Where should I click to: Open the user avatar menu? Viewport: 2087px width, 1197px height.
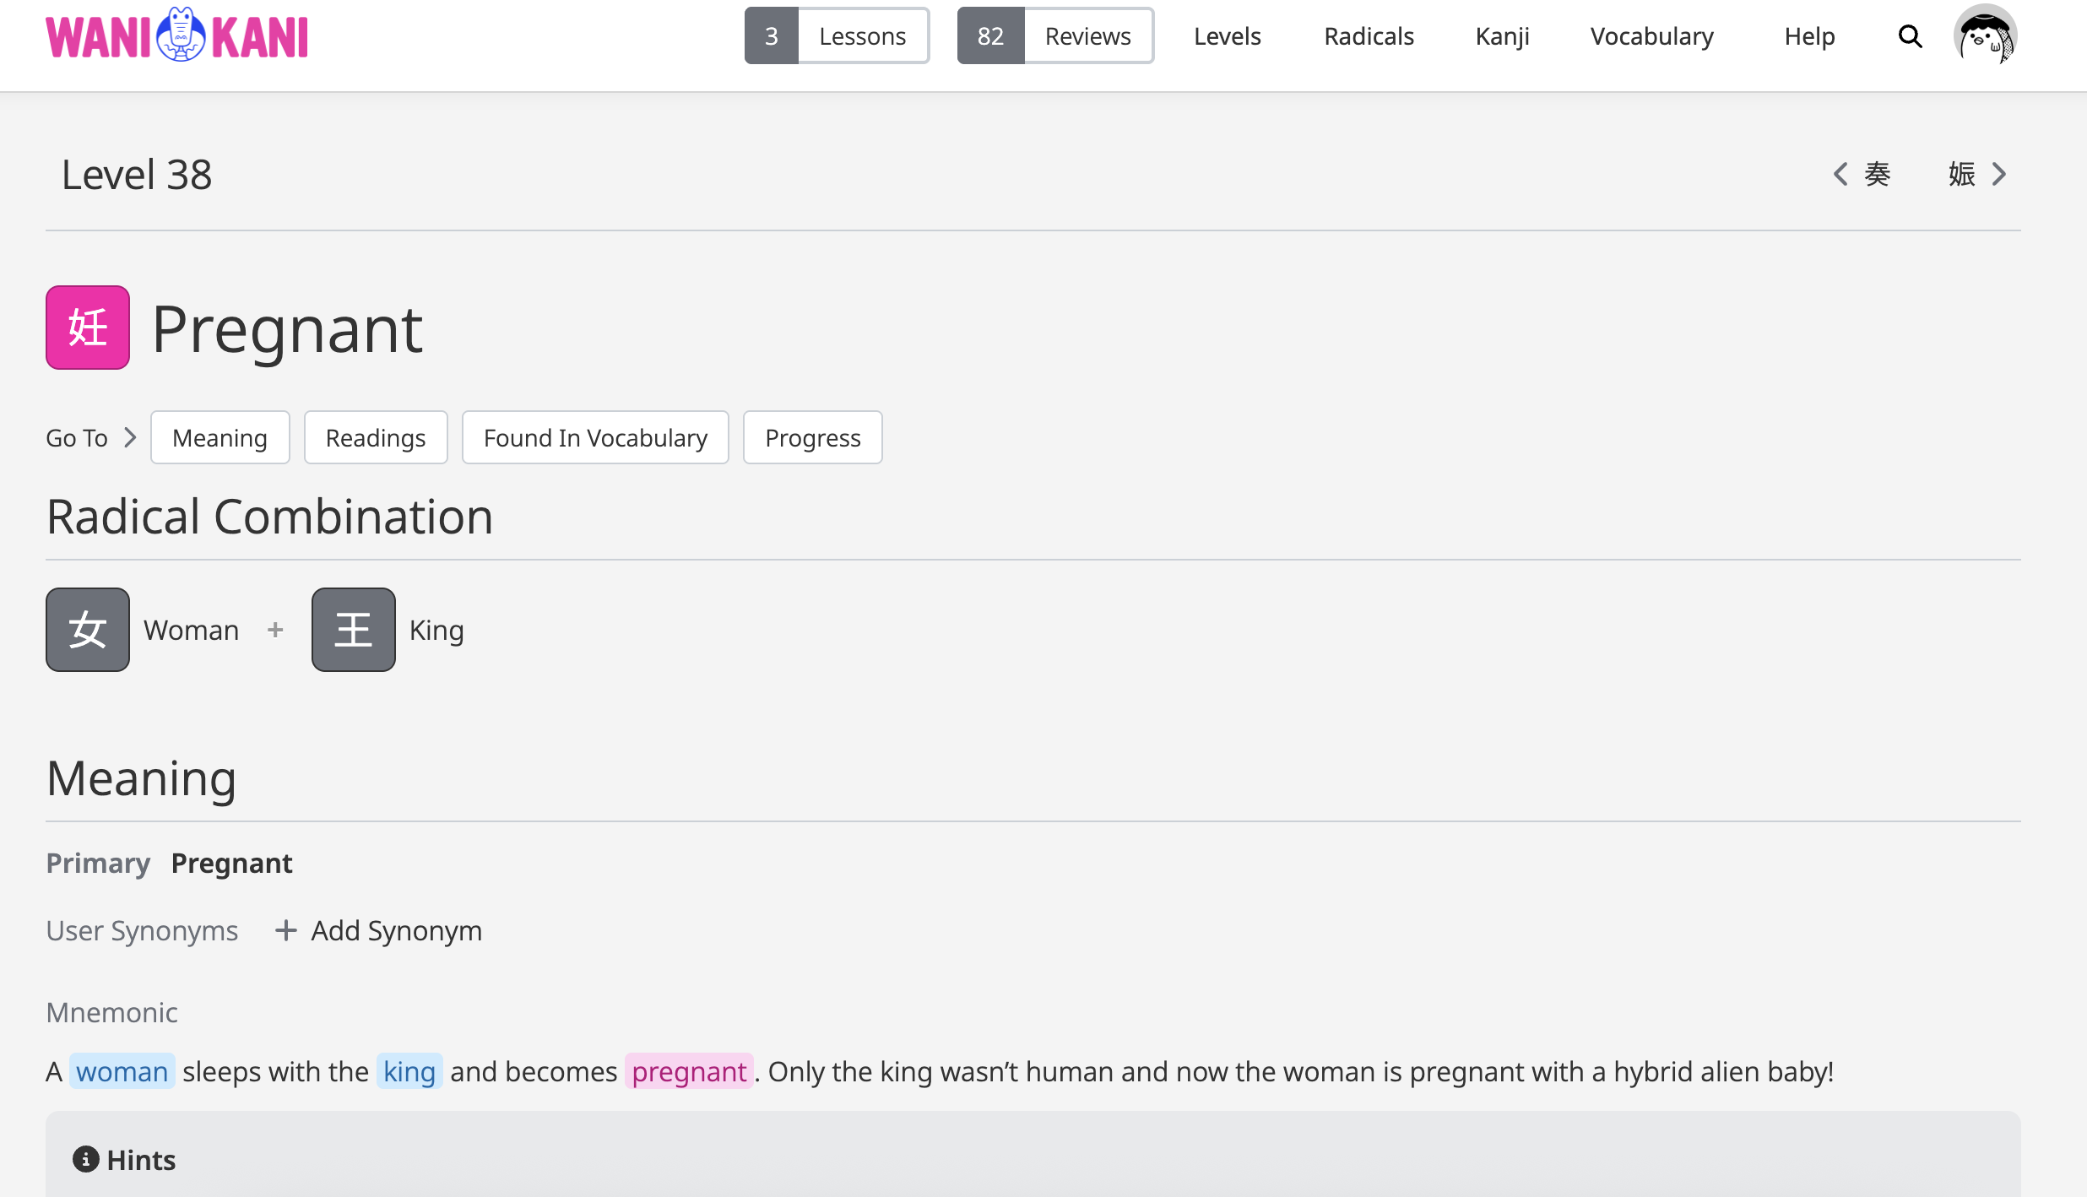[1985, 36]
